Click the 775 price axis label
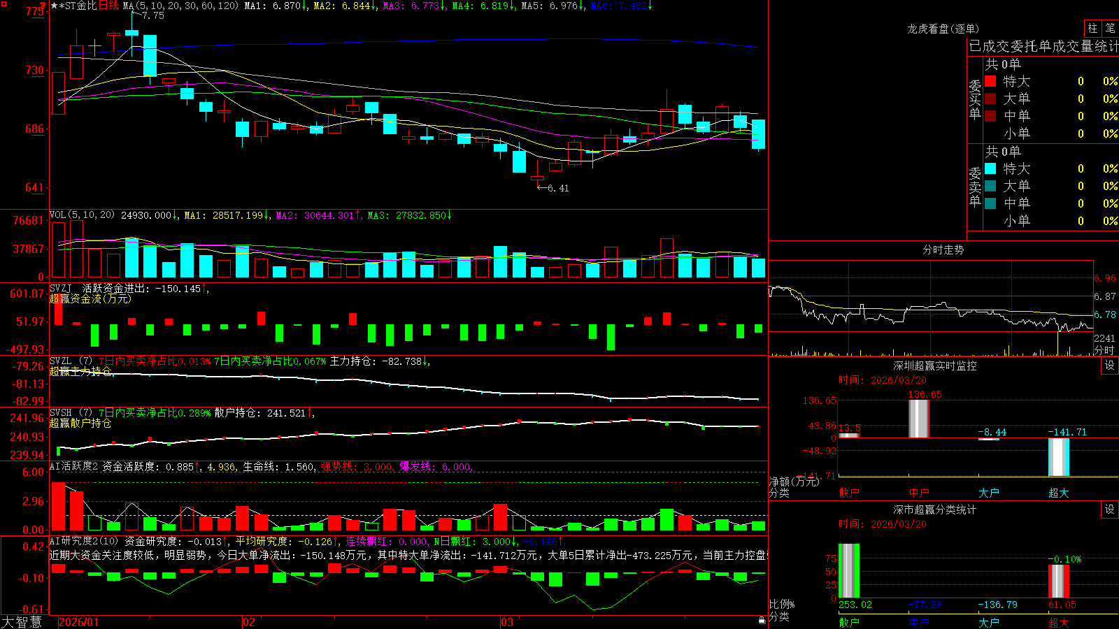The width and height of the screenshot is (1119, 629). click(34, 11)
